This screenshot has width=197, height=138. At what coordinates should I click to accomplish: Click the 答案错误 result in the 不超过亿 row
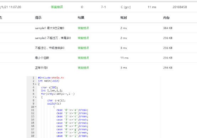[x=83, y=48]
